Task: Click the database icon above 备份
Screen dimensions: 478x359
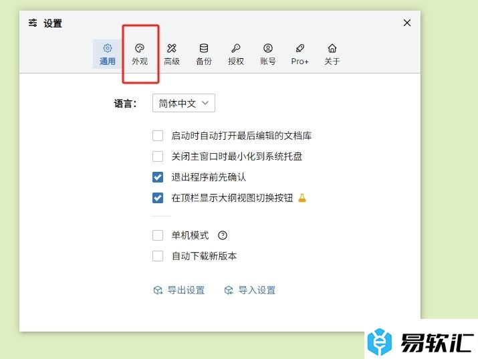Action: [x=204, y=48]
